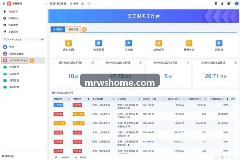The image size is (240, 160).
Task: Open the 付款单 shortcut icon
Action: pos(129,43)
